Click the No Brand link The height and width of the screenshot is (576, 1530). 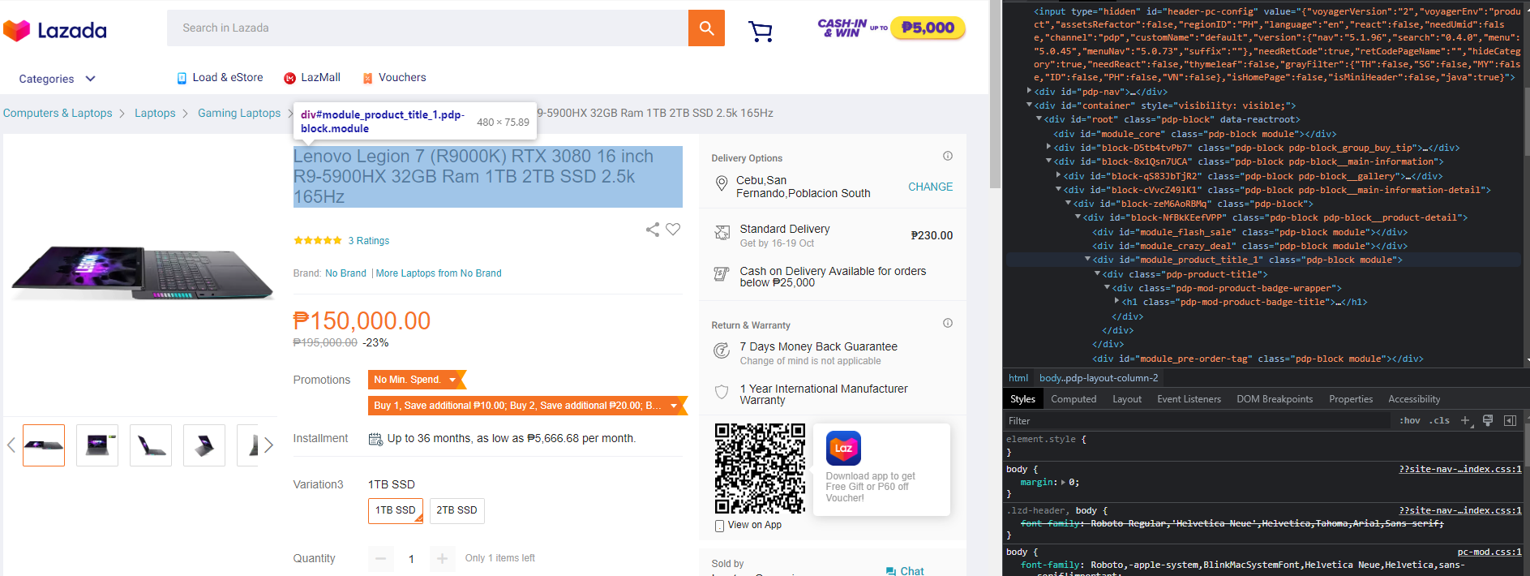point(345,273)
